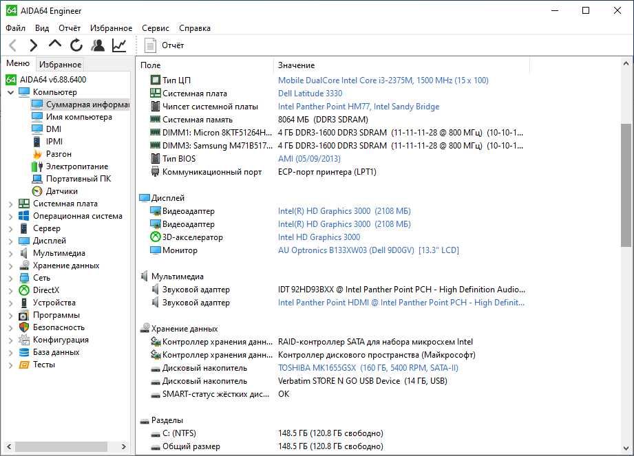Expand the Хранение данных tree node
This screenshot has height=456, width=634.
click(x=11, y=266)
